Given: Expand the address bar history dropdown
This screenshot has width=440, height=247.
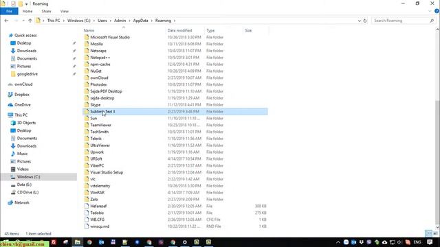Looking at the screenshot, I should pyautogui.click(x=359, y=21).
